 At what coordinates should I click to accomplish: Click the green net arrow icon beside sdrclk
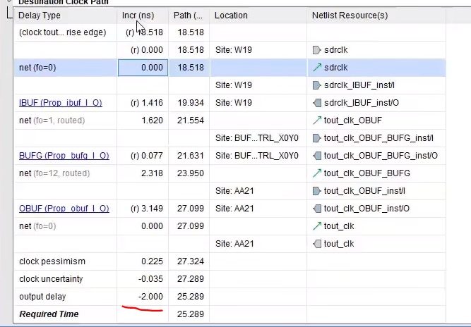(317, 68)
